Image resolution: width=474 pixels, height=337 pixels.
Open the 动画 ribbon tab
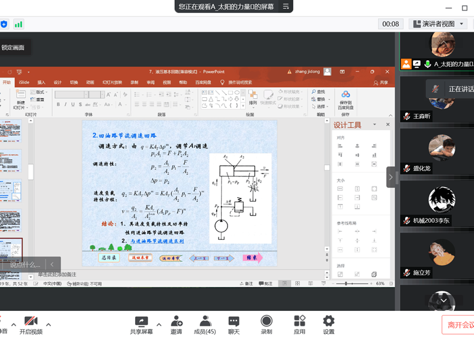(x=90, y=82)
